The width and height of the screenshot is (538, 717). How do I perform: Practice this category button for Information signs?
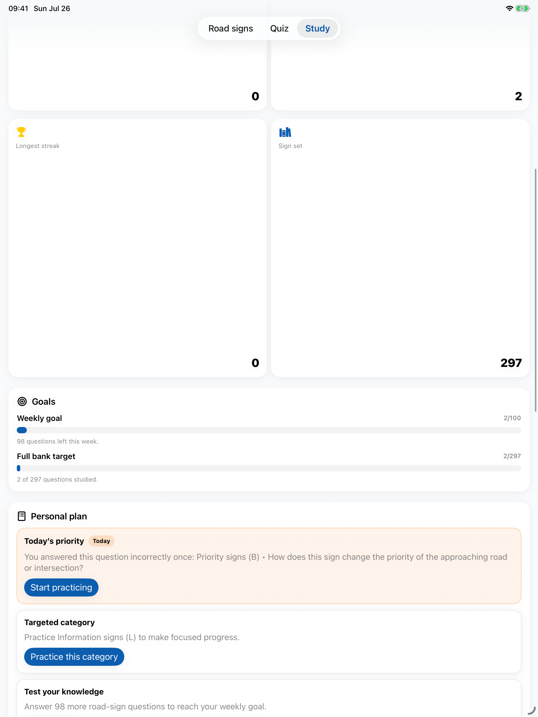click(x=74, y=657)
